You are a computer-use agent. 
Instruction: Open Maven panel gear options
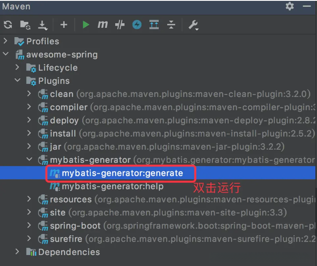click(x=290, y=6)
